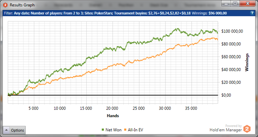Toggle the Net Won legend entry
The image size is (258, 137).
pos(112,130)
